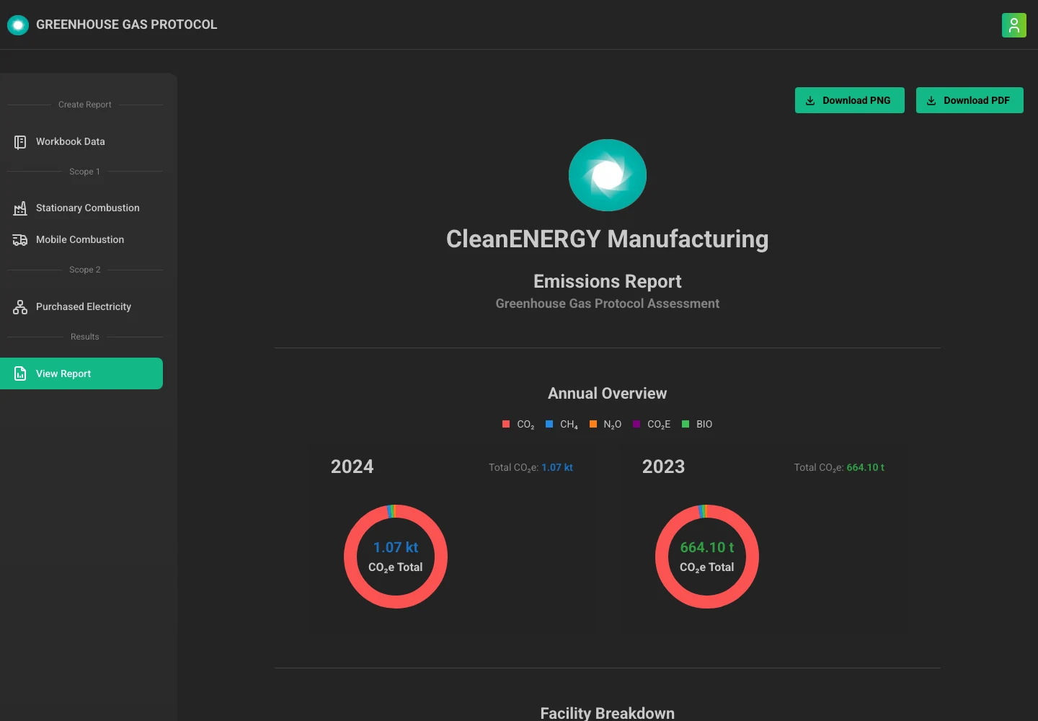This screenshot has width=1038, height=721.
Task: Click the Results sidebar label
Action: point(85,337)
